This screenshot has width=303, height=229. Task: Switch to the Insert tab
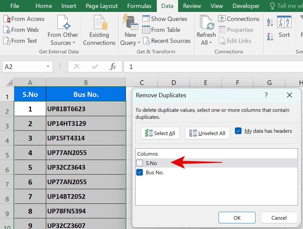pyautogui.click(x=69, y=6)
